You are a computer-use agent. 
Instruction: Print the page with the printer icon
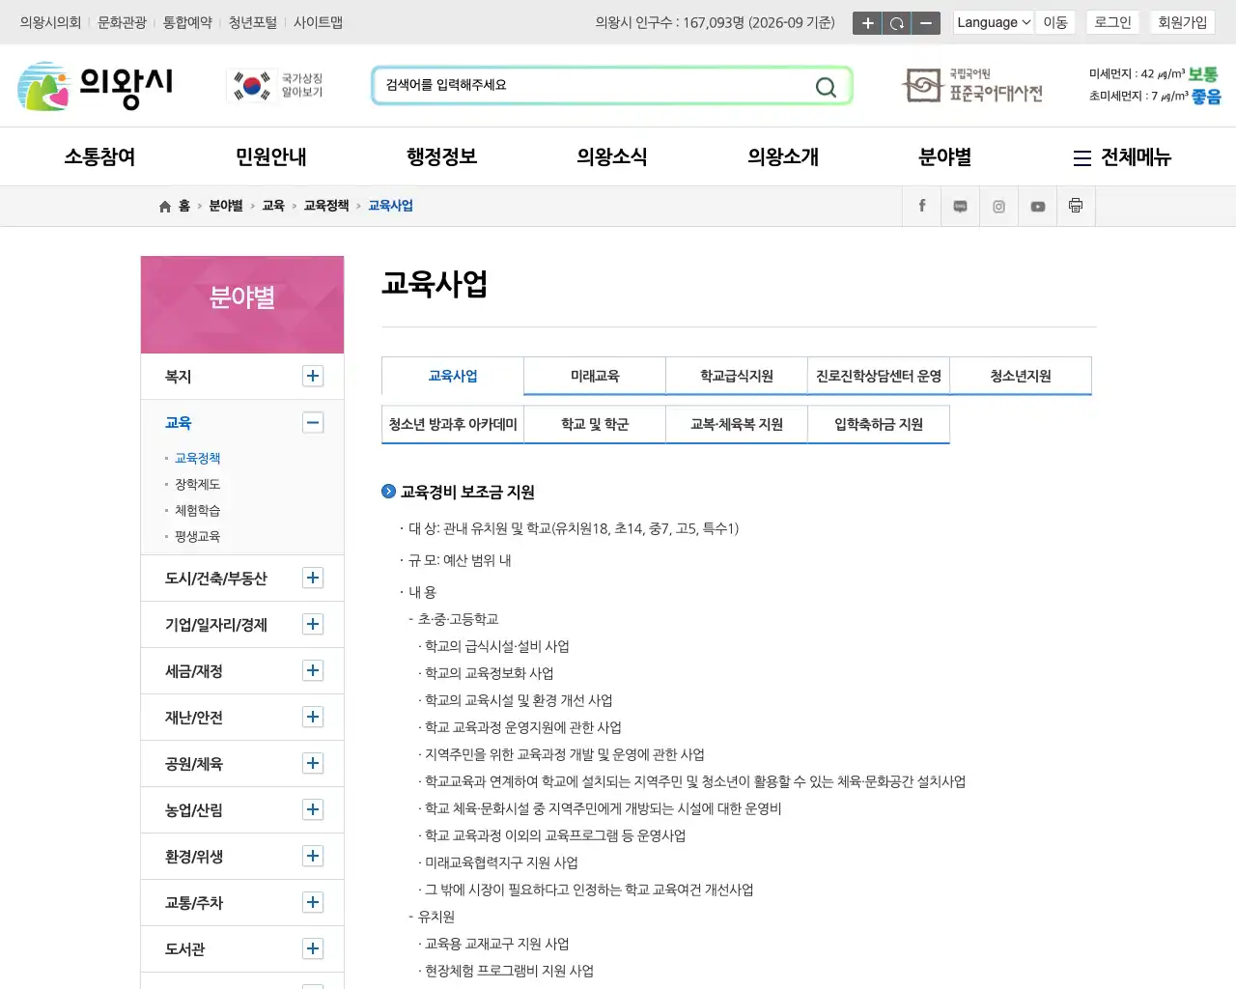tap(1076, 207)
